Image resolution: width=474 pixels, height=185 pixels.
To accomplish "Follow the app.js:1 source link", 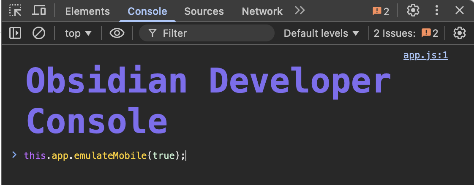I will [426, 55].
